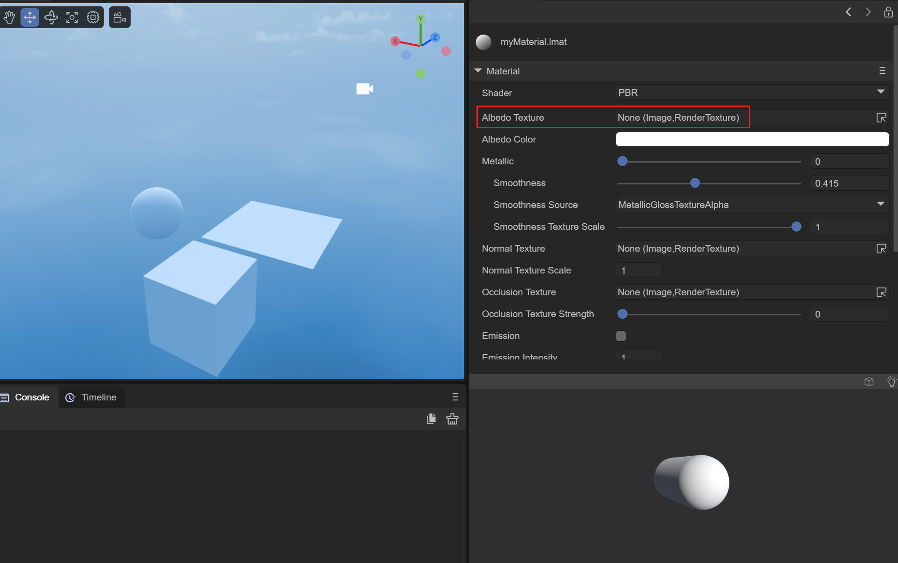Pick an Albedo Texture asset button
Image resolution: width=898 pixels, height=563 pixels.
[x=881, y=118]
